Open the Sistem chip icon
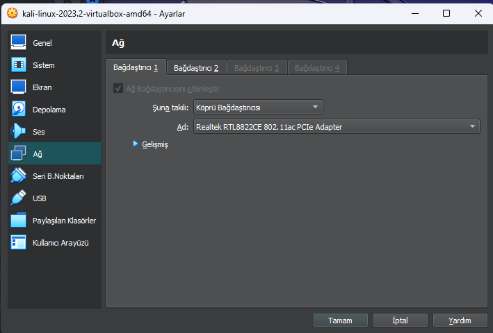 pyautogui.click(x=19, y=65)
